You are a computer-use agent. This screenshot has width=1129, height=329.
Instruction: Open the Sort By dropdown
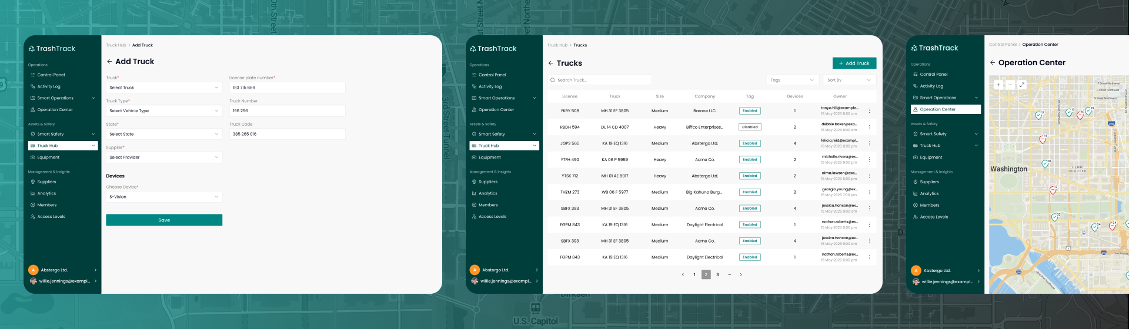coord(849,80)
